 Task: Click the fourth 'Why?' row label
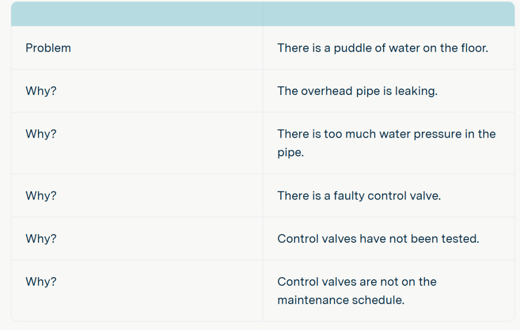pyautogui.click(x=41, y=239)
